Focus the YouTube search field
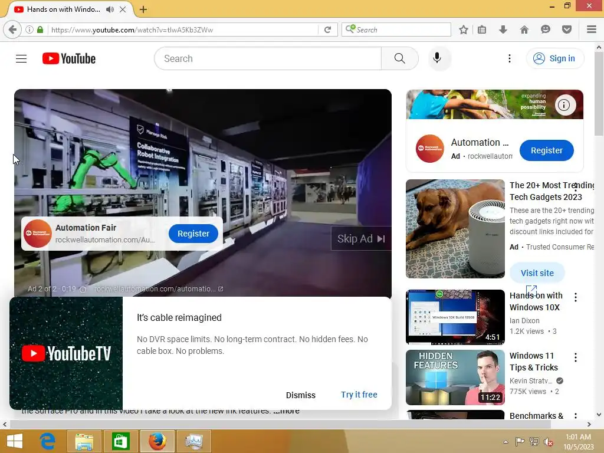The height and width of the screenshot is (453, 604). [268, 58]
